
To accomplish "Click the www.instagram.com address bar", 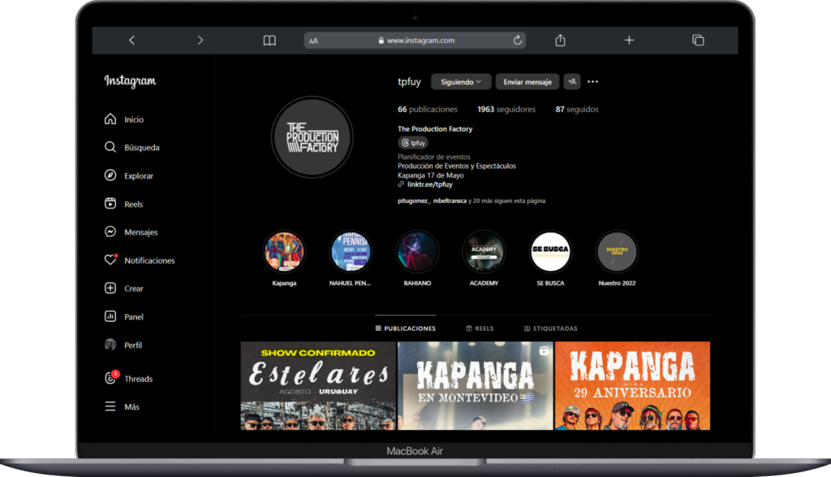I will [x=415, y=41].
